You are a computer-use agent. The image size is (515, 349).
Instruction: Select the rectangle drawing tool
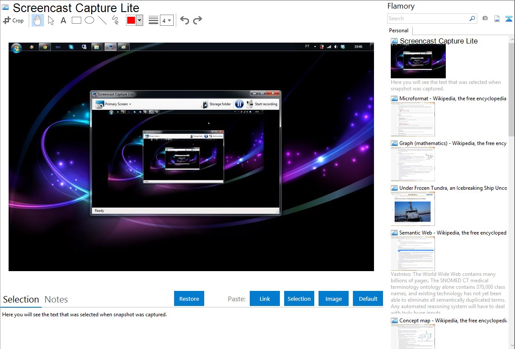point(76,20)
